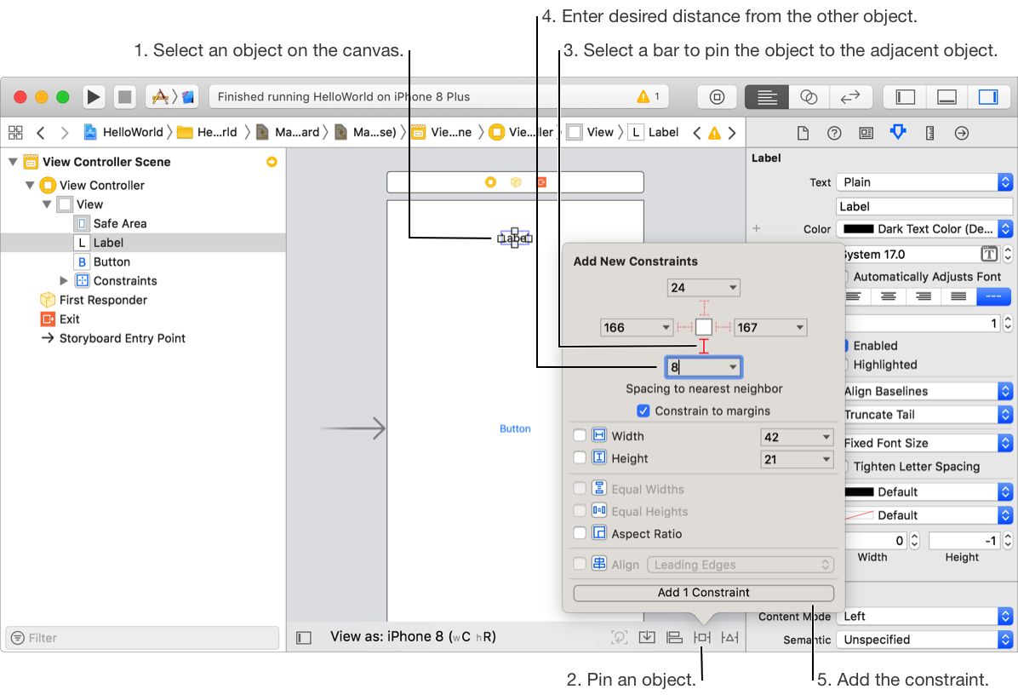
Task: Select the natural alignment option
Action: coord(993,296)
